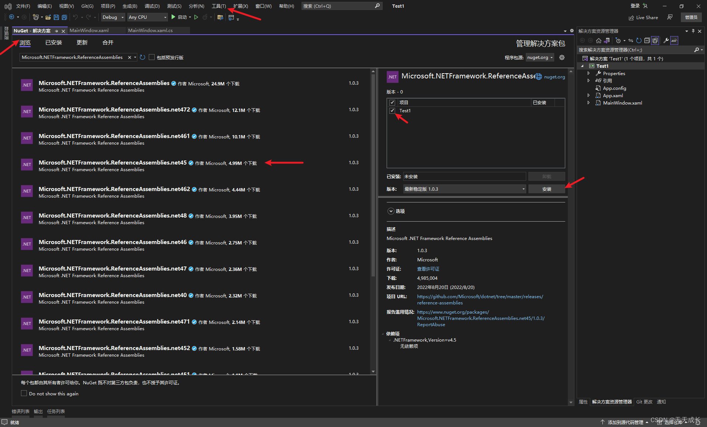
Task: Click the admin (管理员) button
Action: coord(691,17)
